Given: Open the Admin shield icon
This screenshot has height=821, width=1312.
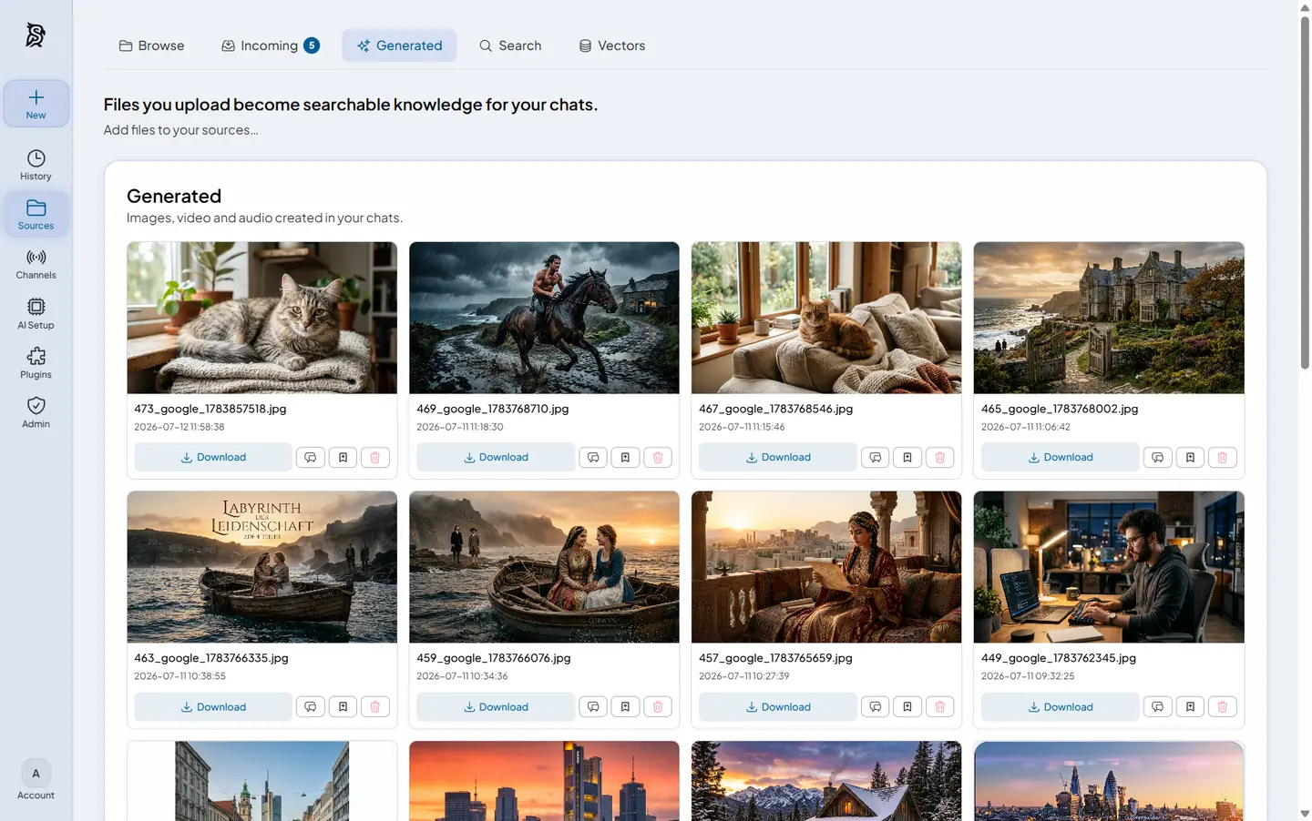Looking at the screenshot, I should tap(36, 411).
